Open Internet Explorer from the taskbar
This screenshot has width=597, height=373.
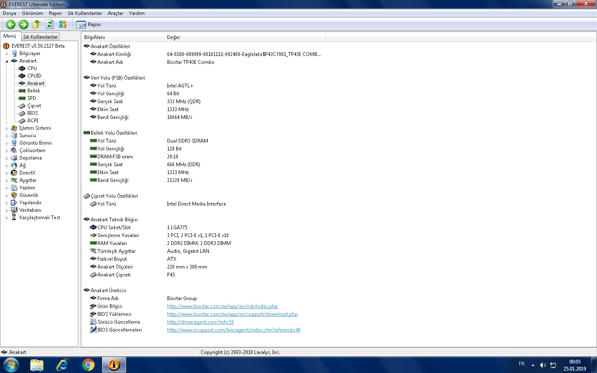point(63,365)
